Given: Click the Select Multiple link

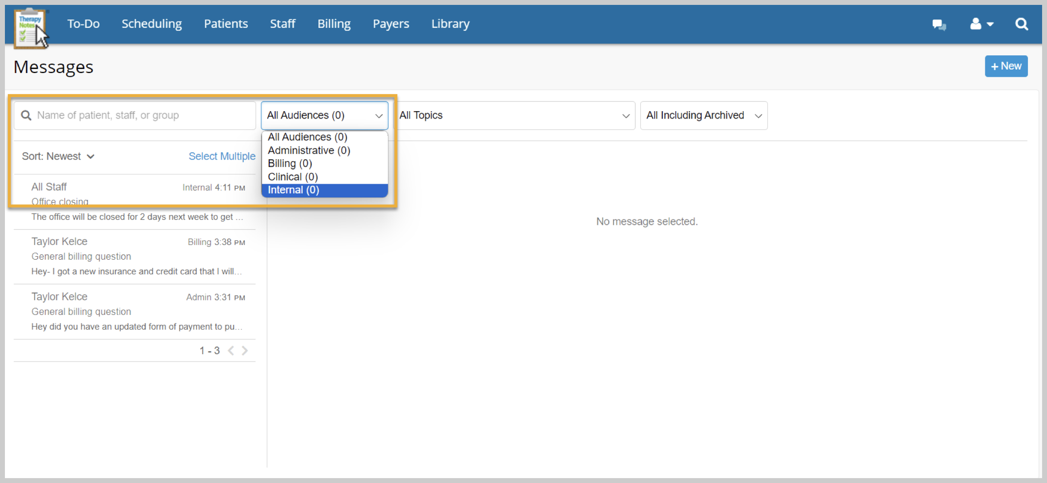Looking at the screenshot, I should [x=222, y=156].
